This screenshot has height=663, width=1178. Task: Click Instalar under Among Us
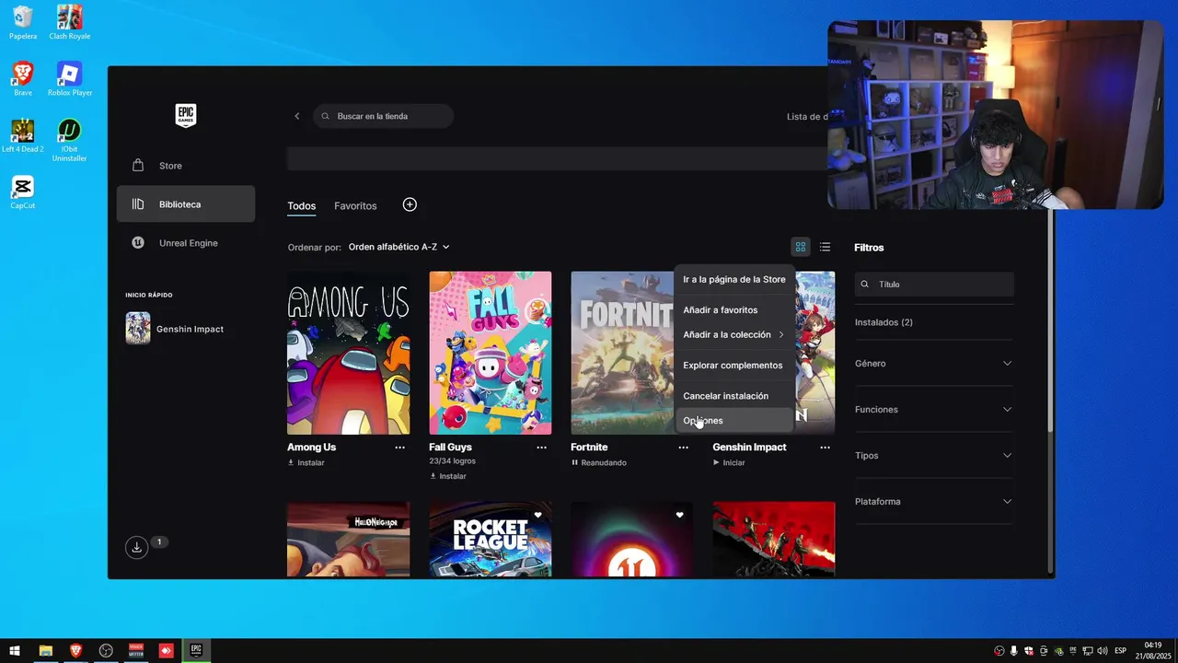point(306,462)
